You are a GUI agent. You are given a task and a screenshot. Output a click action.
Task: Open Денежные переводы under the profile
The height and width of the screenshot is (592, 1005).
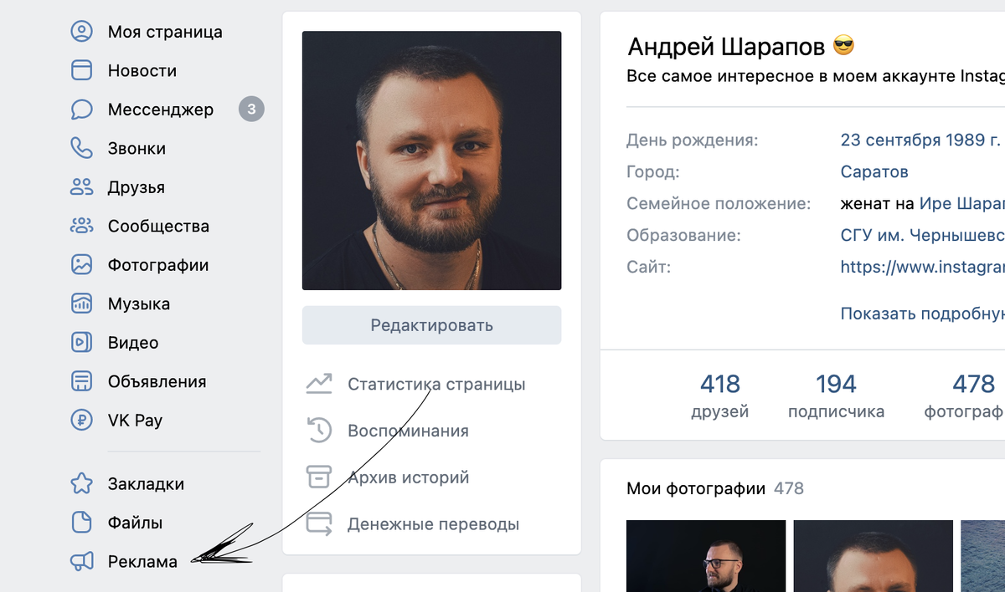(x=433, y=524)
